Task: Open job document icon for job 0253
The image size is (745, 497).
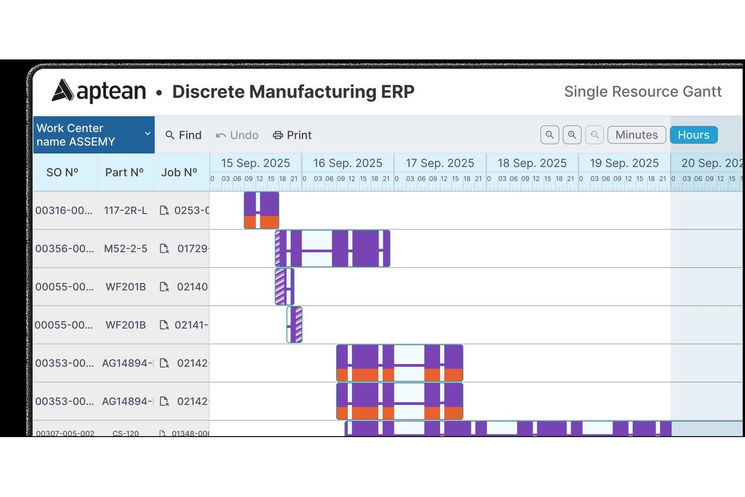Action: click(164, 210)
